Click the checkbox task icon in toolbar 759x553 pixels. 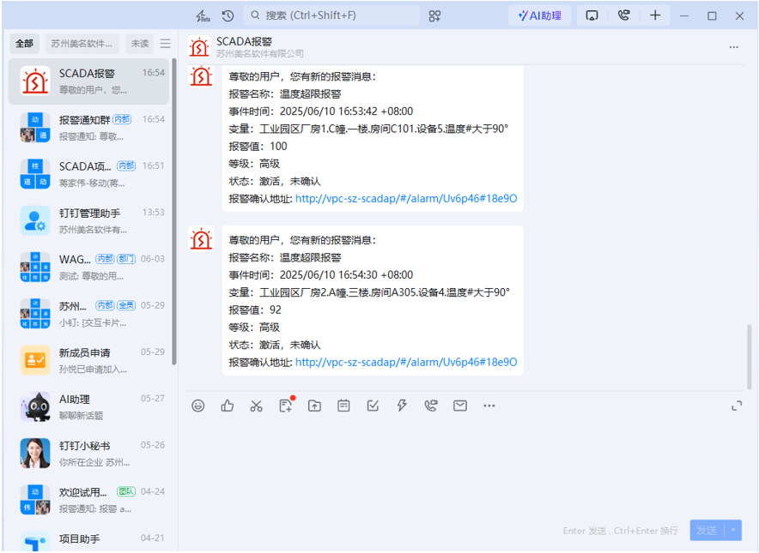click(373, 406)
